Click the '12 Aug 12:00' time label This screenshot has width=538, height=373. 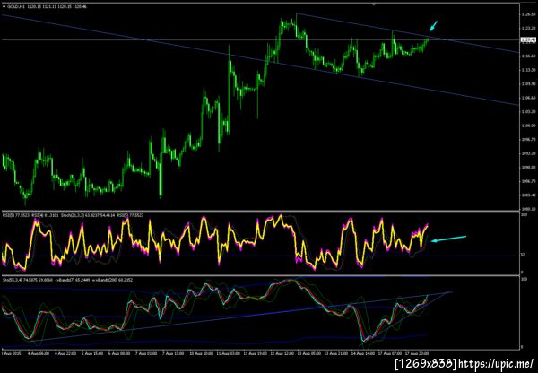point(281,352)
